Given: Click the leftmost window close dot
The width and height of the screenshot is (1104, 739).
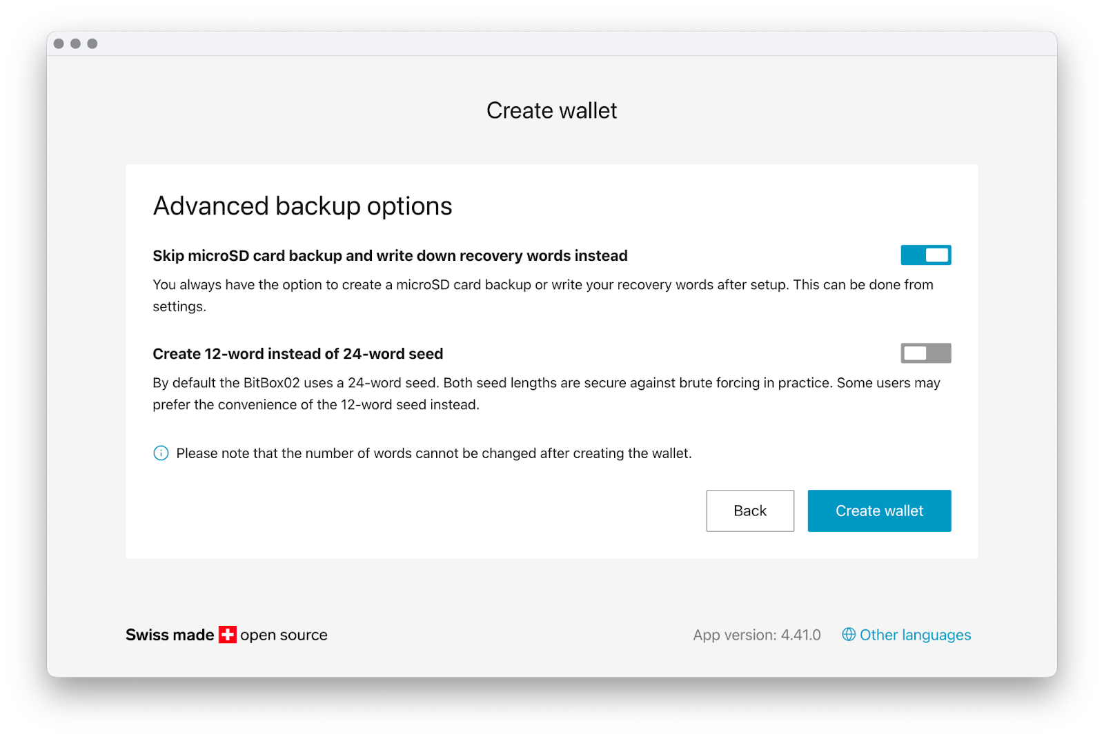Looking at the screenshot, I should click(59, 43).
